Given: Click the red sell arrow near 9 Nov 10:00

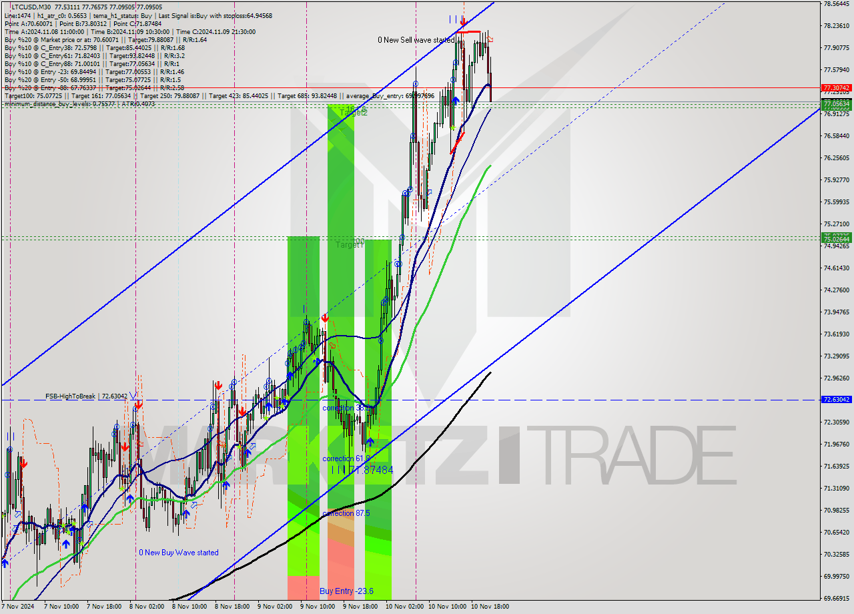Looking at the screenshot, I should coord(324,317).
